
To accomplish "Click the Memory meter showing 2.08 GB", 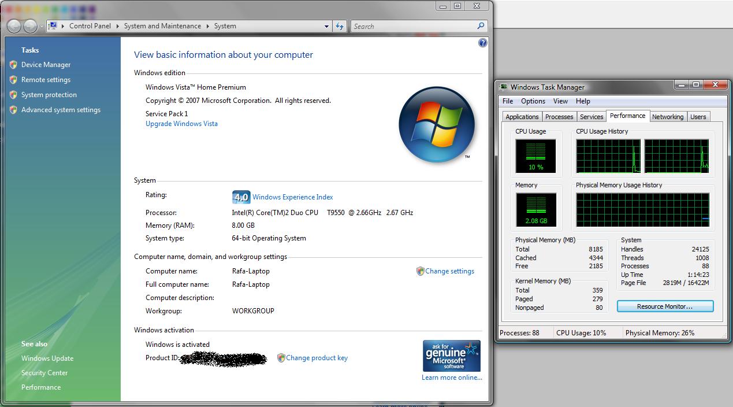I will 536,210.
